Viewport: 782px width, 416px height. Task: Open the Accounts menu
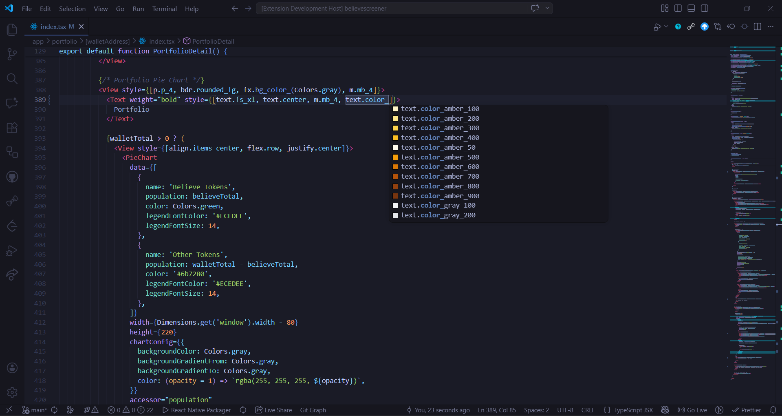coord(12,368)
